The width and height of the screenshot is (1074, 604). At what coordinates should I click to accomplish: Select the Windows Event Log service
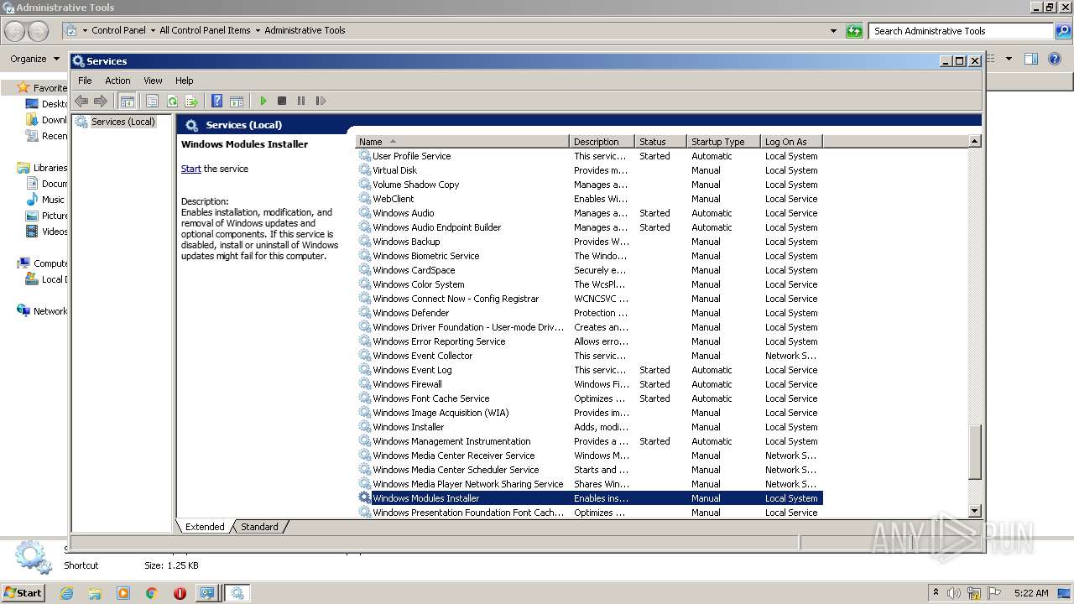589,370
